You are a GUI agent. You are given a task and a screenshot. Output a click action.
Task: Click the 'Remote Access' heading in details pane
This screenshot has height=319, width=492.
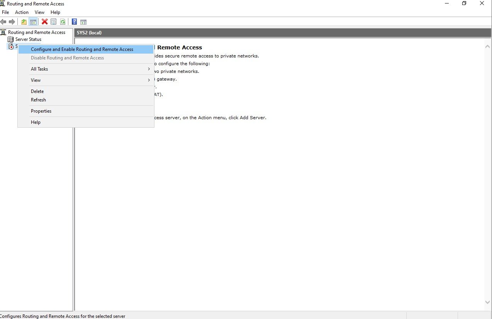(x=180, y=47)
